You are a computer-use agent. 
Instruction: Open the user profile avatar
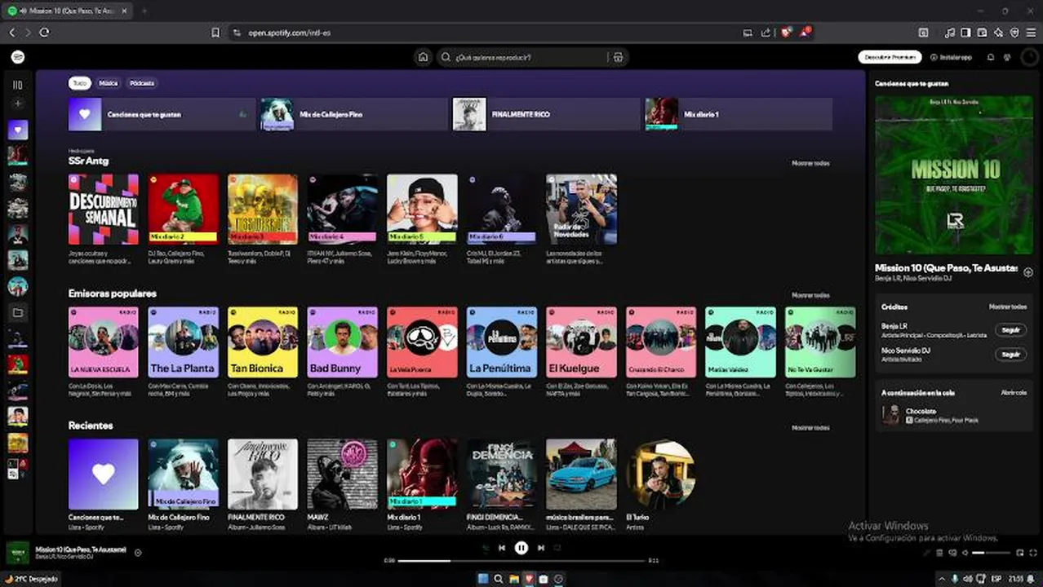1029,57
